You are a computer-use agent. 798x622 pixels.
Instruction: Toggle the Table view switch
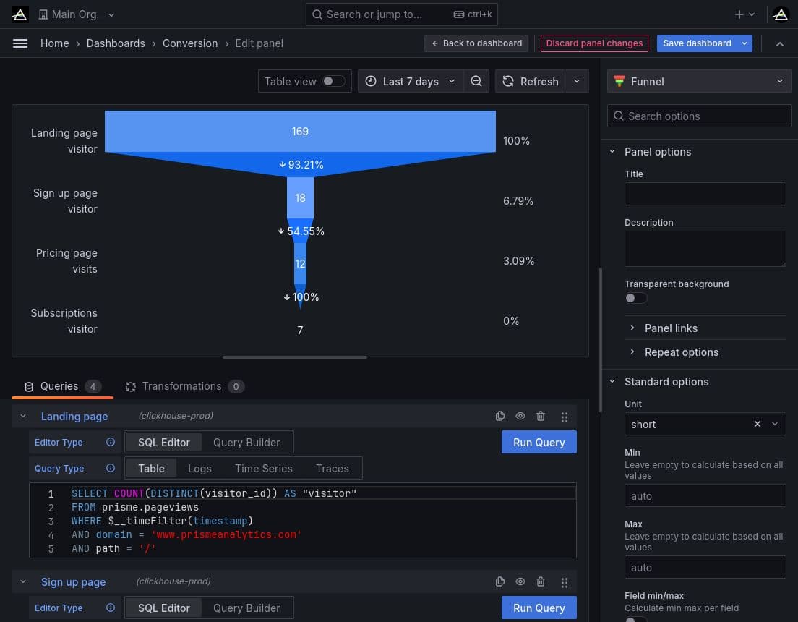(333, 82)
